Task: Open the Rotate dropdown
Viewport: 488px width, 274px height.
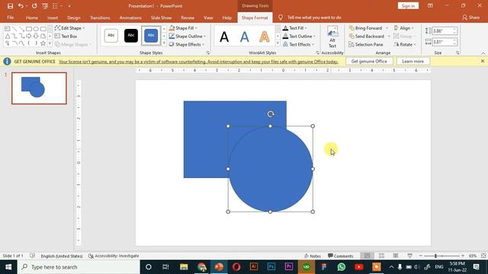Action: [405, 44]
